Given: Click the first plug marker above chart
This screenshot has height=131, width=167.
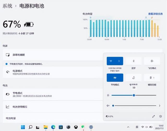Looking at the screenshot, I should (x=91, y=18).
